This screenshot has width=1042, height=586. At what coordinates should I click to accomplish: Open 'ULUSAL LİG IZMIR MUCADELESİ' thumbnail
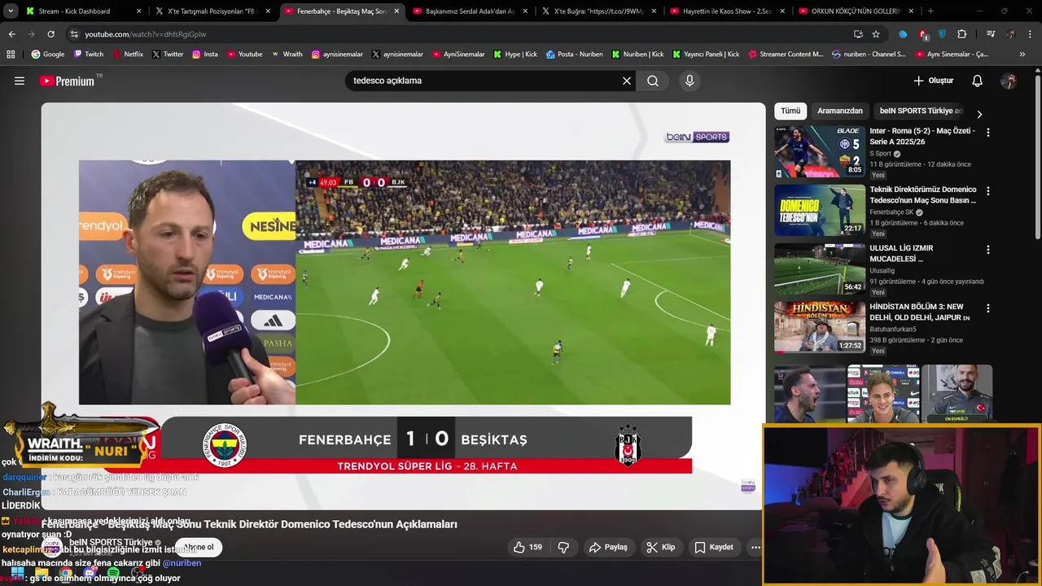pos(820,269)
